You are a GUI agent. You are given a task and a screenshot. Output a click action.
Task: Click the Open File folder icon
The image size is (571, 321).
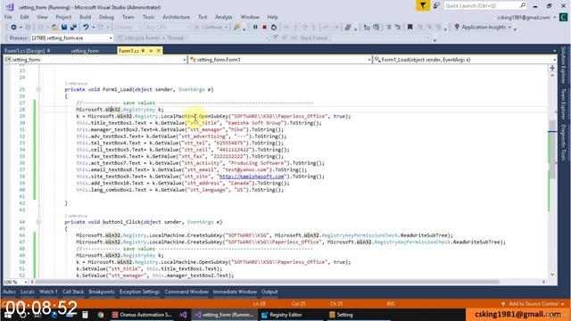[x=54, y=28]
